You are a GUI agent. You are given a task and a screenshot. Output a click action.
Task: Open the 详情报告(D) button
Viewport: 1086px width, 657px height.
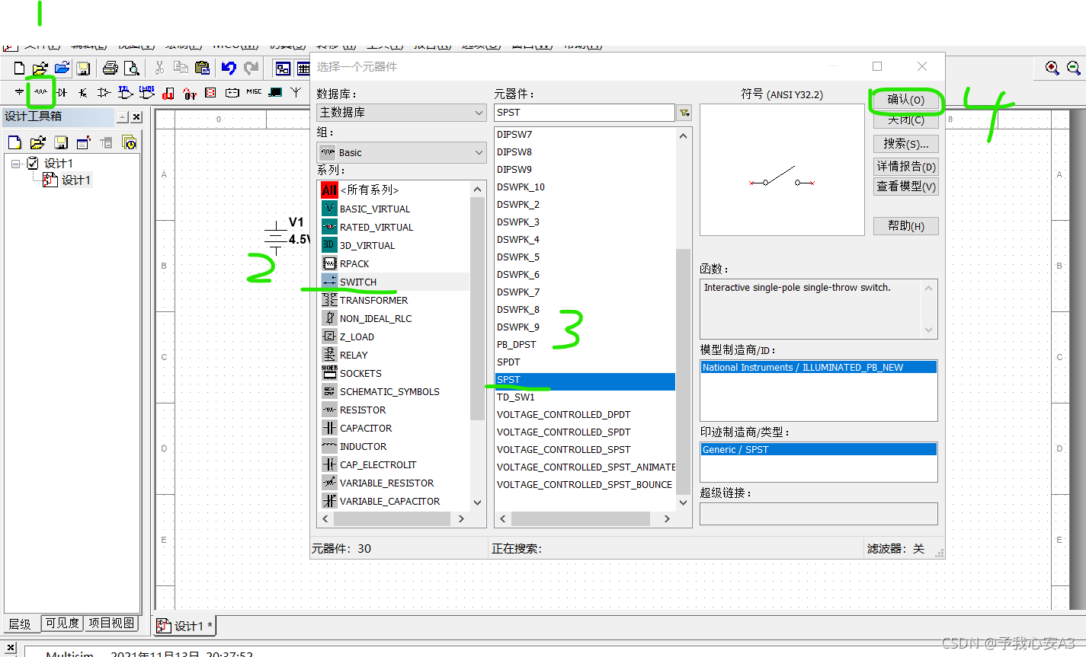[x=906, y=166]
